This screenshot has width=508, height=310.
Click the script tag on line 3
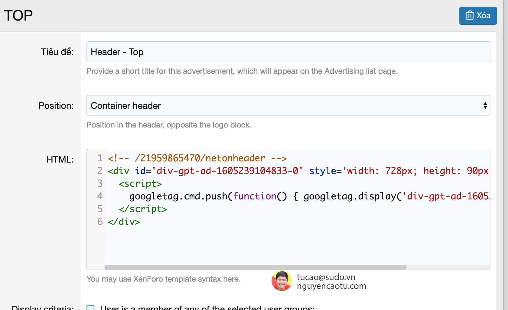(140, 183)
